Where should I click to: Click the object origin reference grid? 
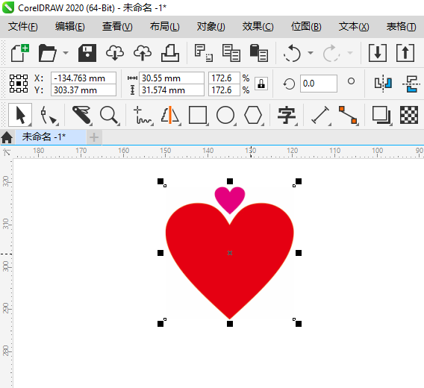[19, 84]
